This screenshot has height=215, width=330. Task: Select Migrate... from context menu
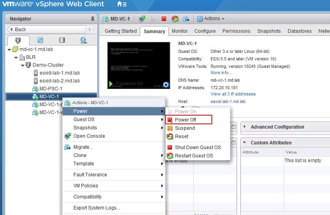tap(114, 147)
